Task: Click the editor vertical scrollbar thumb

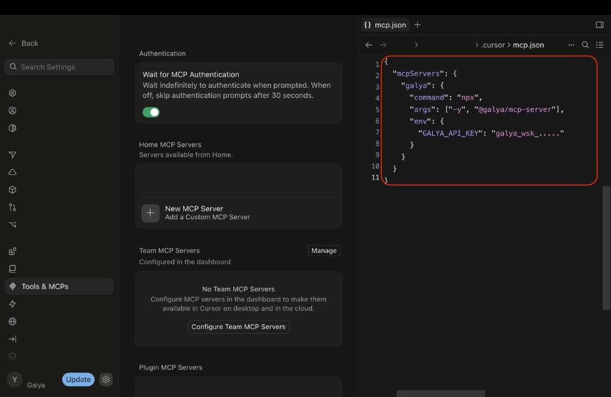Action: 606,248
